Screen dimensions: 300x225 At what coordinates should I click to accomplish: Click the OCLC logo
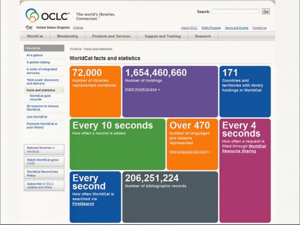click(x=47, y=15)
